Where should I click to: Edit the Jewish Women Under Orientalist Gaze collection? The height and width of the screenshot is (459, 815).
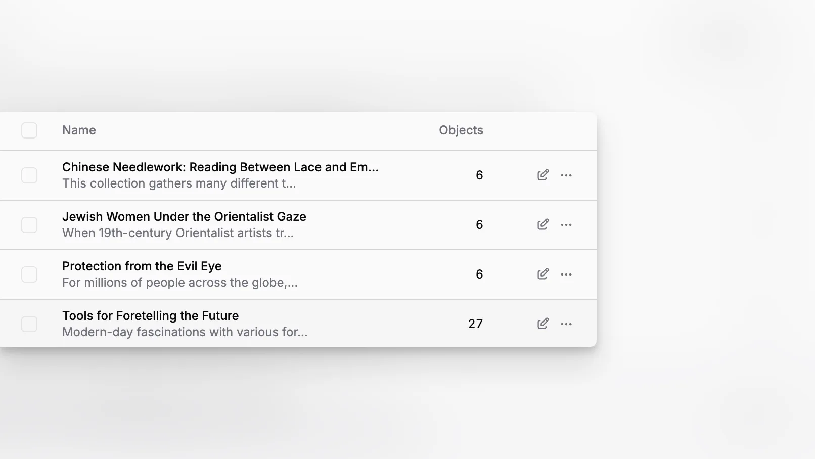pyautogui.click(x=543, y=224)
